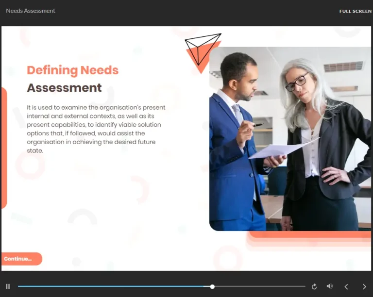Viewport: 373px width, 297px height.
Task: Click the Needs Assessment course title
Action: 31,11
